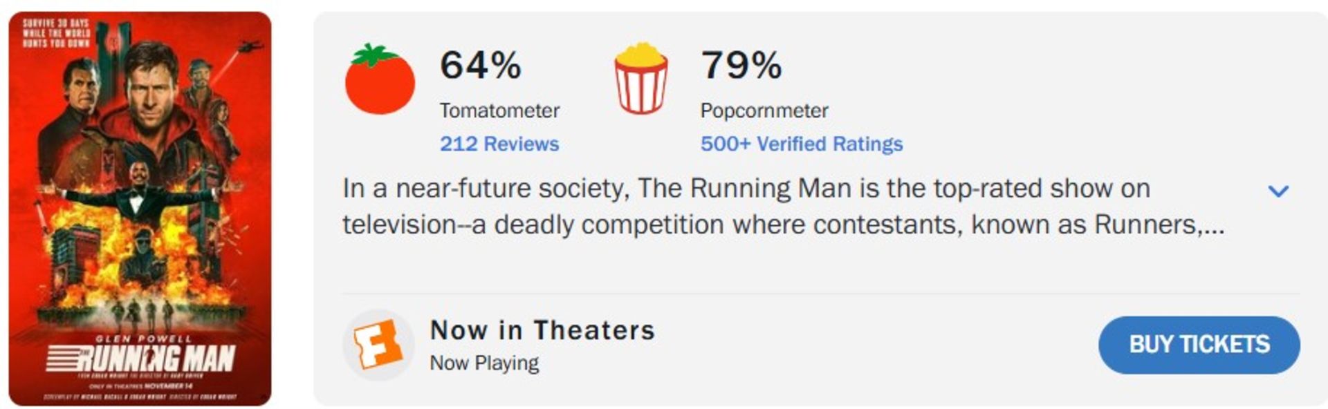Click the Now in Theaters heading
The image size is (1328, 409).
(542, 330)
